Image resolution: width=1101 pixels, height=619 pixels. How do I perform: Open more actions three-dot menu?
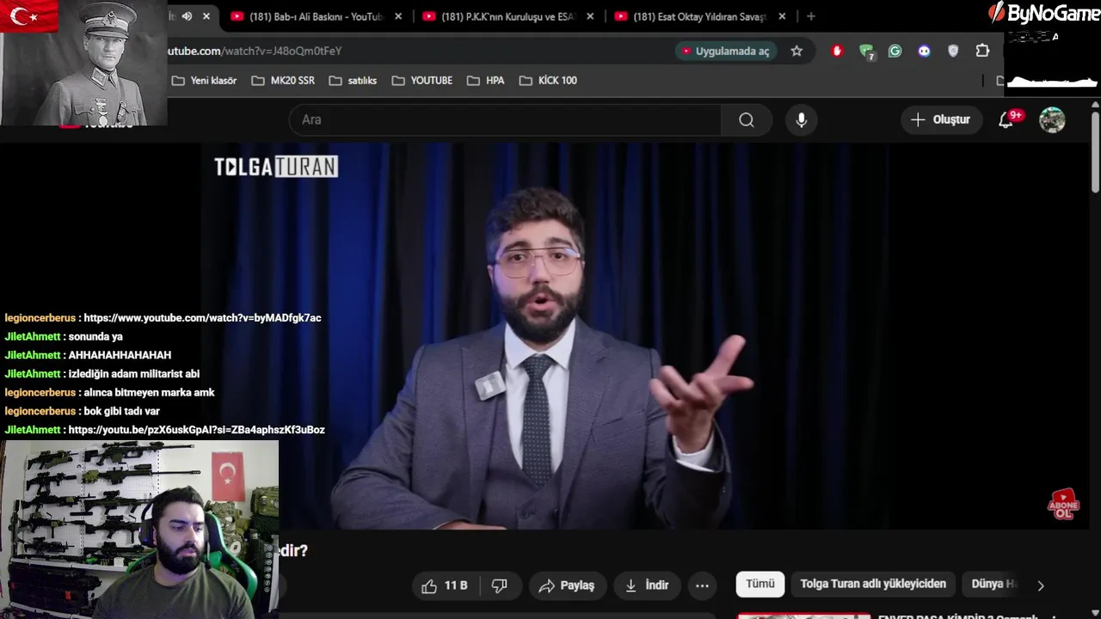(702, 585)
